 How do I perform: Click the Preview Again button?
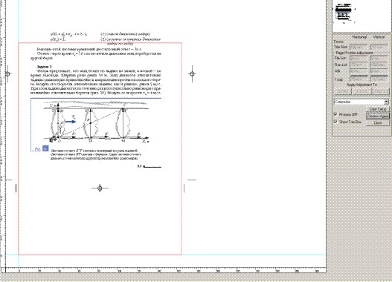[378, 117]
